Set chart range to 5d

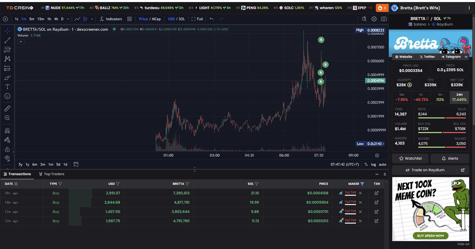point(58,164)
